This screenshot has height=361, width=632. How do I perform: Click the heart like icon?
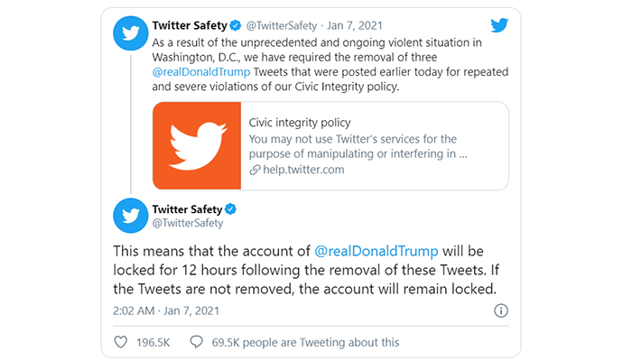pyautogui.click(x=120, y=342)
